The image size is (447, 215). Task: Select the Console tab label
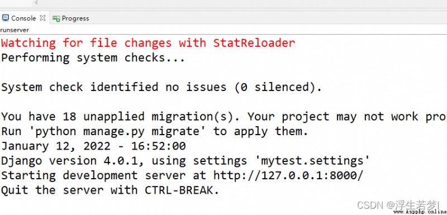[23, 18]
